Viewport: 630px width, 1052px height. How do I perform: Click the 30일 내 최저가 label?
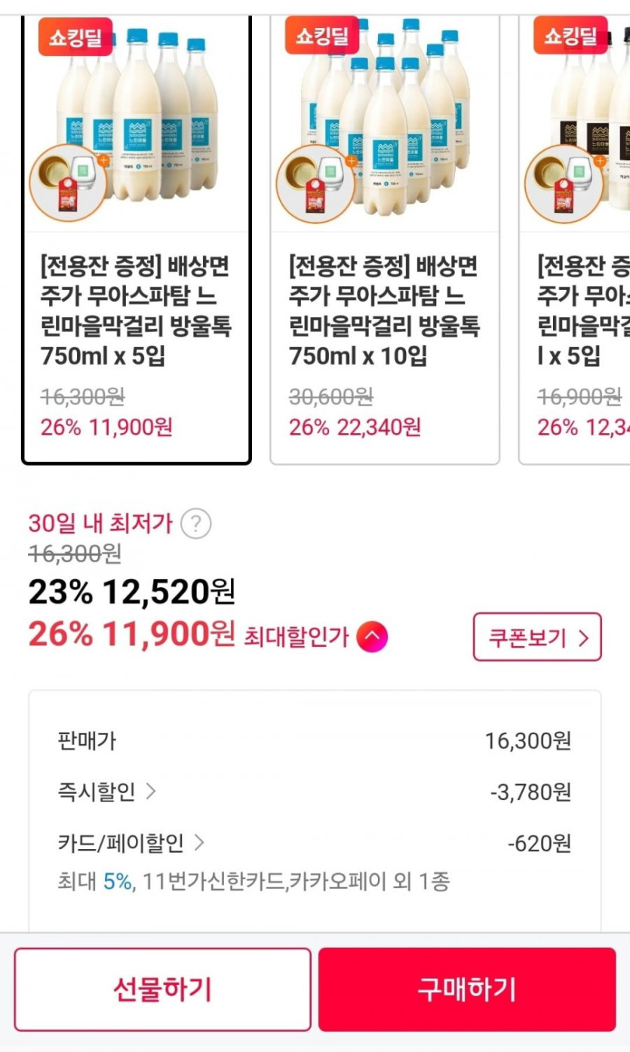click(100, 523)
